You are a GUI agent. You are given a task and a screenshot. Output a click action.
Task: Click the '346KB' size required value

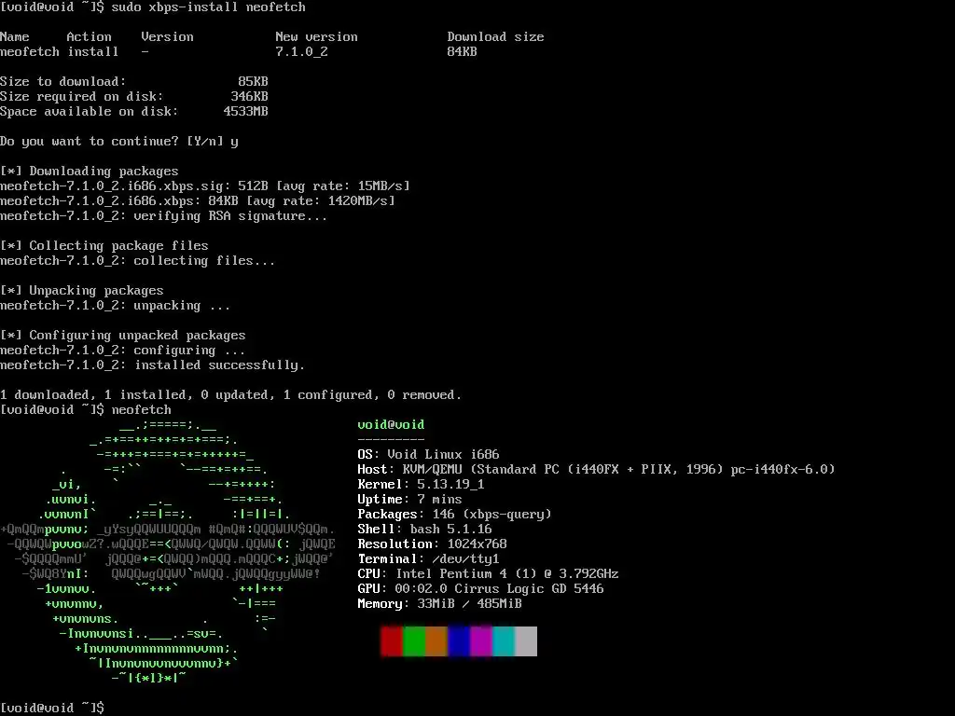coord(249,96)
